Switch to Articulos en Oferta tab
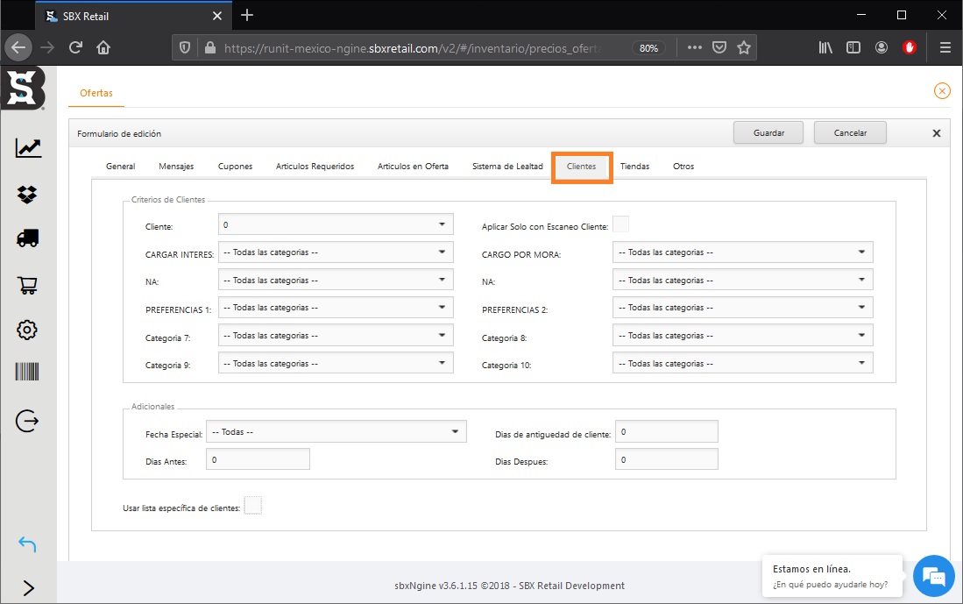Image resolution: width=963 pixels, height=604 pixels. [x=414, y=166]
